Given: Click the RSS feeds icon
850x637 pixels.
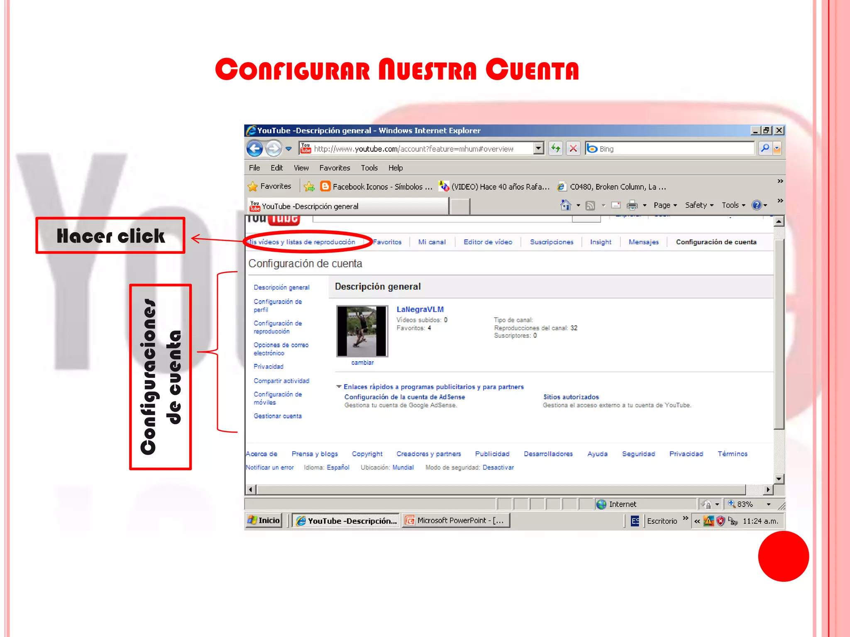Looking at the screenshot, I should pyautogui.click(x=590, y=205).
